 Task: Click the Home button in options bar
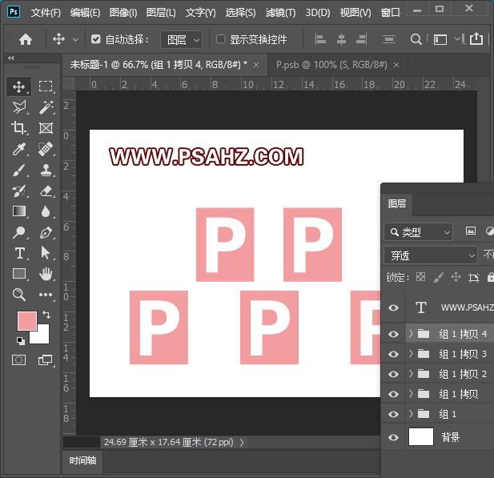[x=26, y=39]
